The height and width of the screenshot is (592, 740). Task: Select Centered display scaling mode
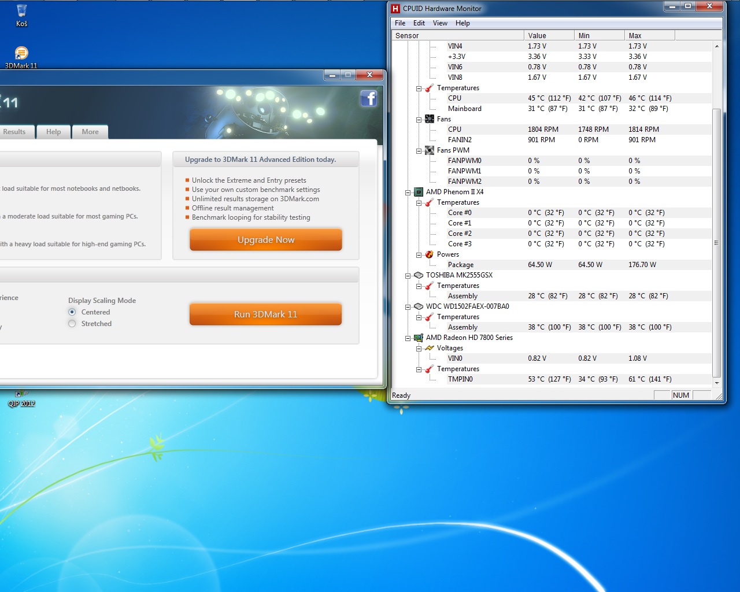tap(72, 312)
